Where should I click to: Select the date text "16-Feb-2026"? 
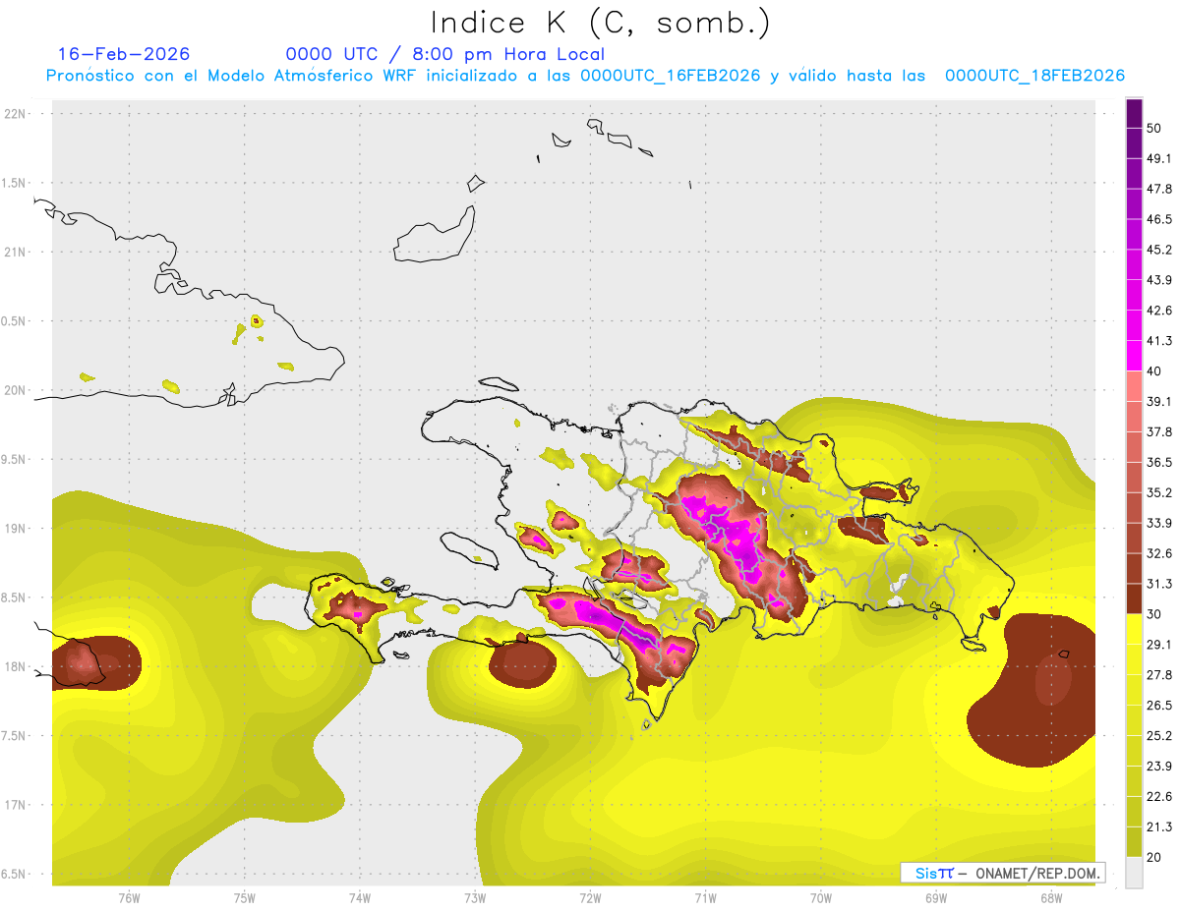pyautogui.click(x=124, y=54)
